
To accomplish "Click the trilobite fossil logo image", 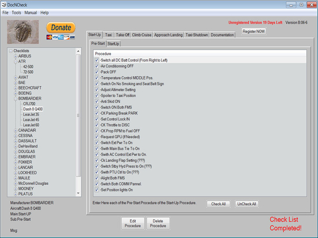I will tap(23, 32).
